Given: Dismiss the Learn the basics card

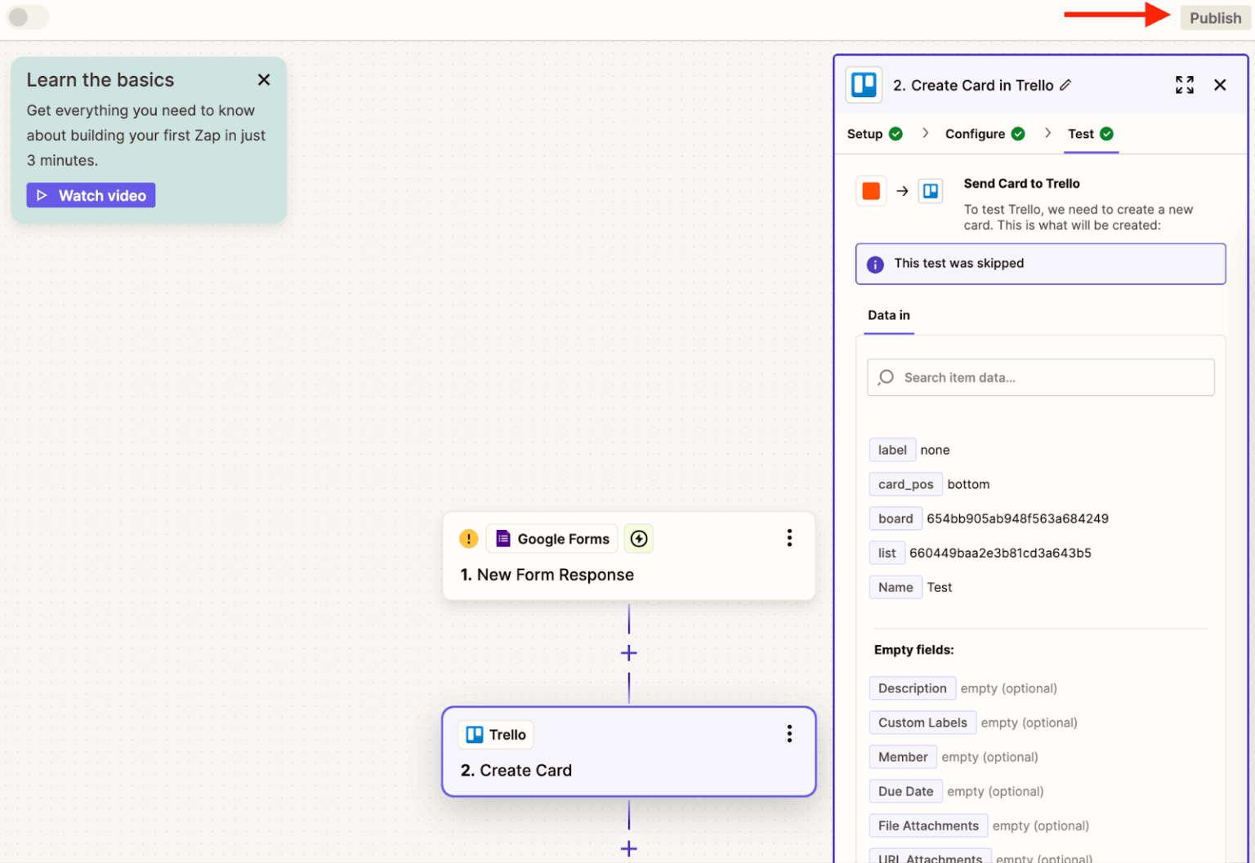Looking at the screenshot, I should pos(263,79).
